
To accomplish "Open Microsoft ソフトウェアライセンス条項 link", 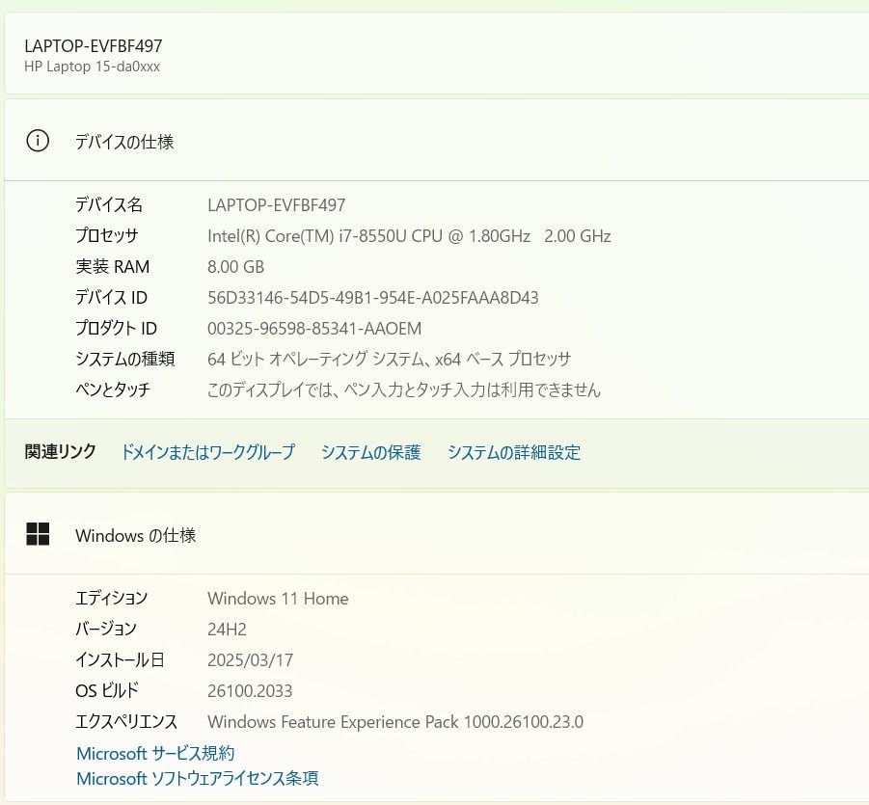I will [x=198, y=778].
